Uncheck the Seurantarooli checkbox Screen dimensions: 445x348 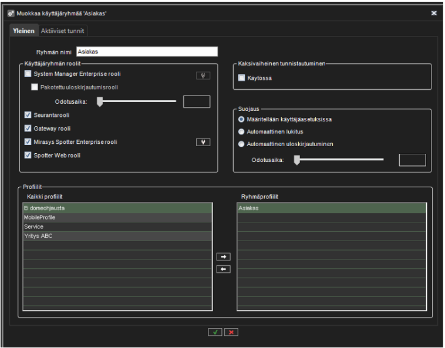[x=28, y=115]
